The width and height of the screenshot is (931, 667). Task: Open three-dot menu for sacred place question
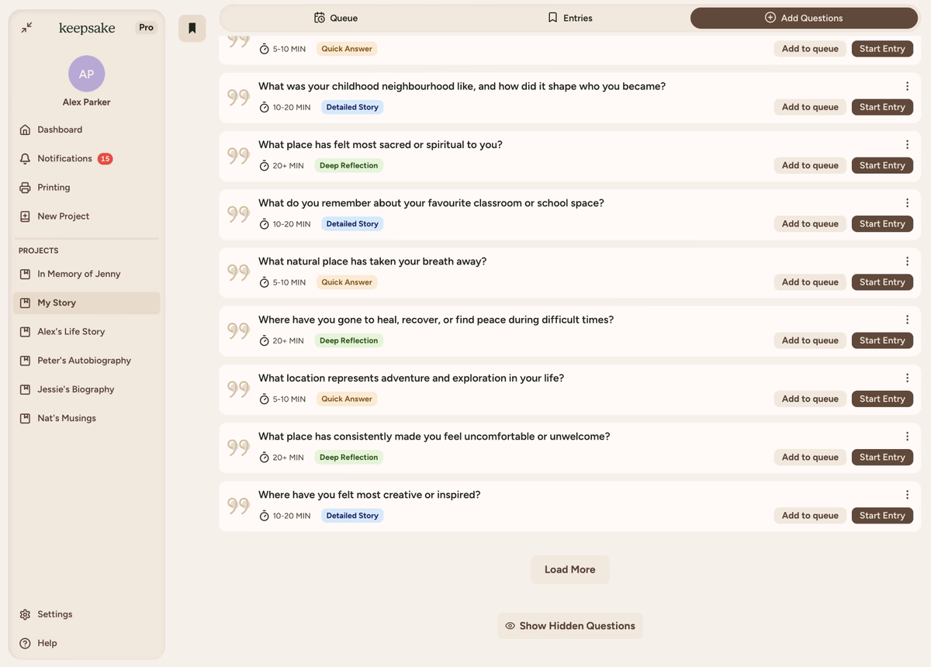click(907, 144)
